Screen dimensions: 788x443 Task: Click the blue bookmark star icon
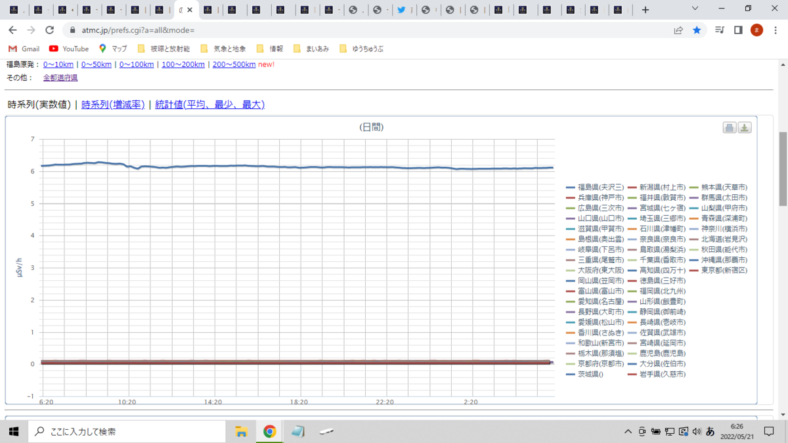point(697,30)
